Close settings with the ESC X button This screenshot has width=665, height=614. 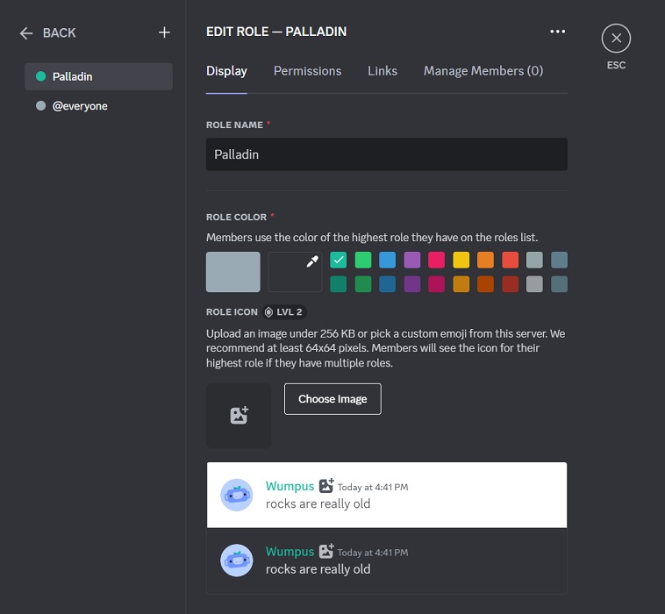616,39
